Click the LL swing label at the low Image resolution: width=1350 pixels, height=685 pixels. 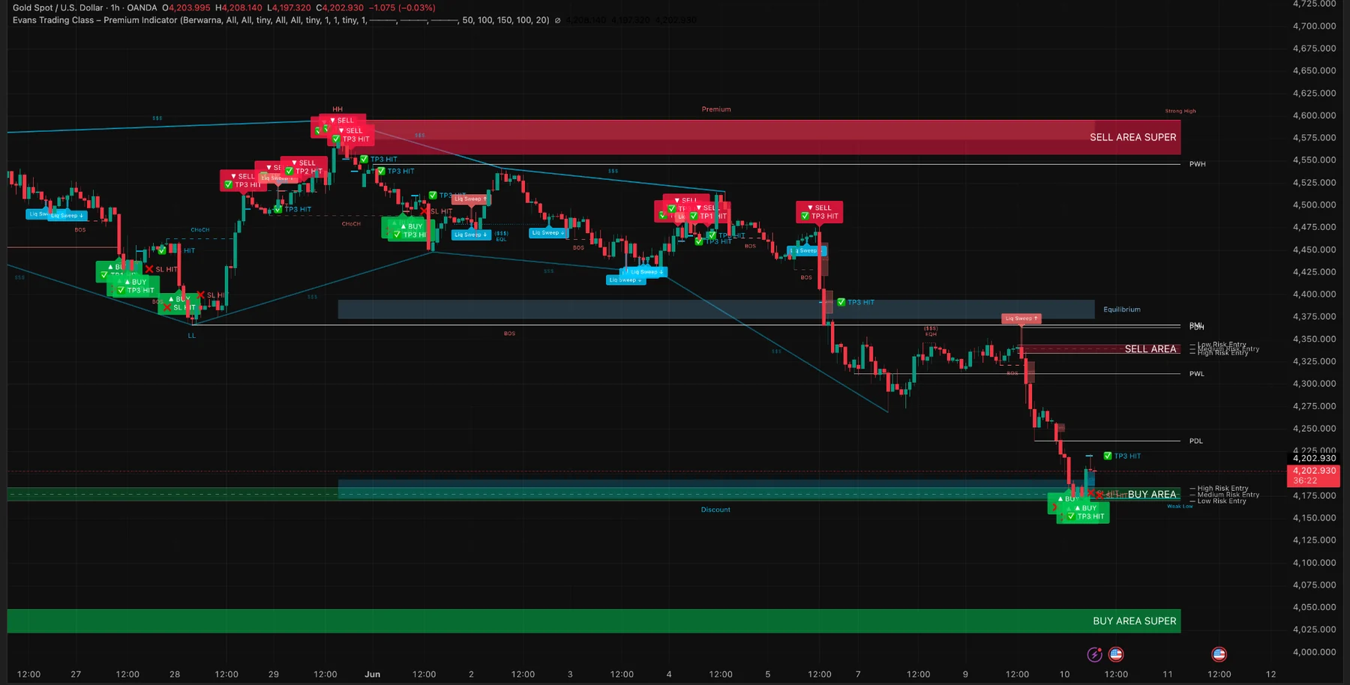[x=191, y=336]
